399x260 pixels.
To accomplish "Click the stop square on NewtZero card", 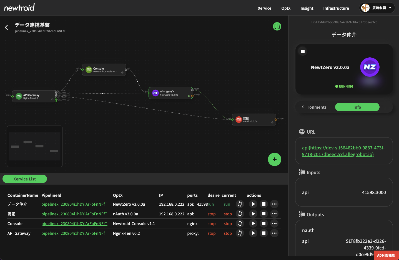I will coord(303,52).
